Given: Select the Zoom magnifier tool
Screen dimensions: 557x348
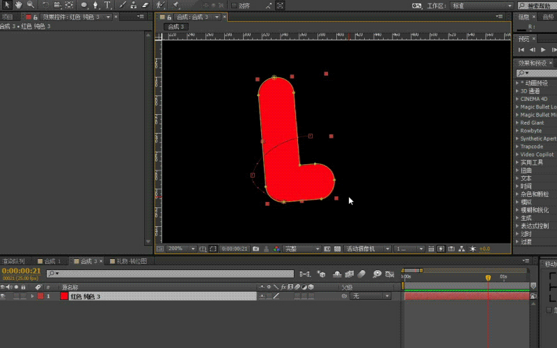Looking at the screenshot, I should coord(31,5).
